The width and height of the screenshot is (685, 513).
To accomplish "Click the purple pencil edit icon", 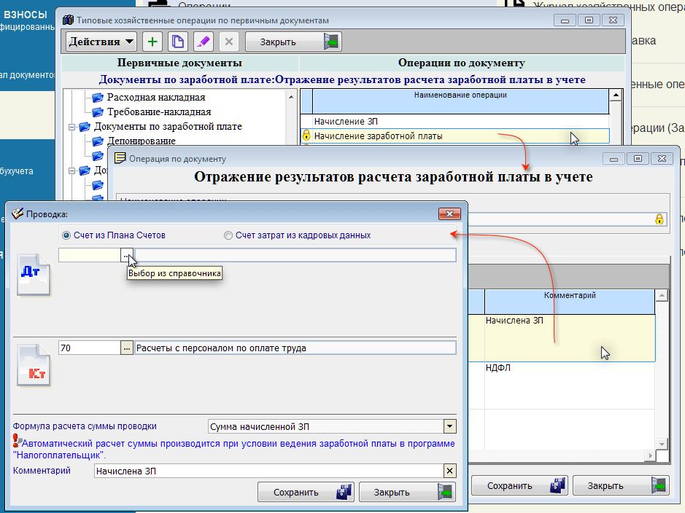I will coord(203,42).
